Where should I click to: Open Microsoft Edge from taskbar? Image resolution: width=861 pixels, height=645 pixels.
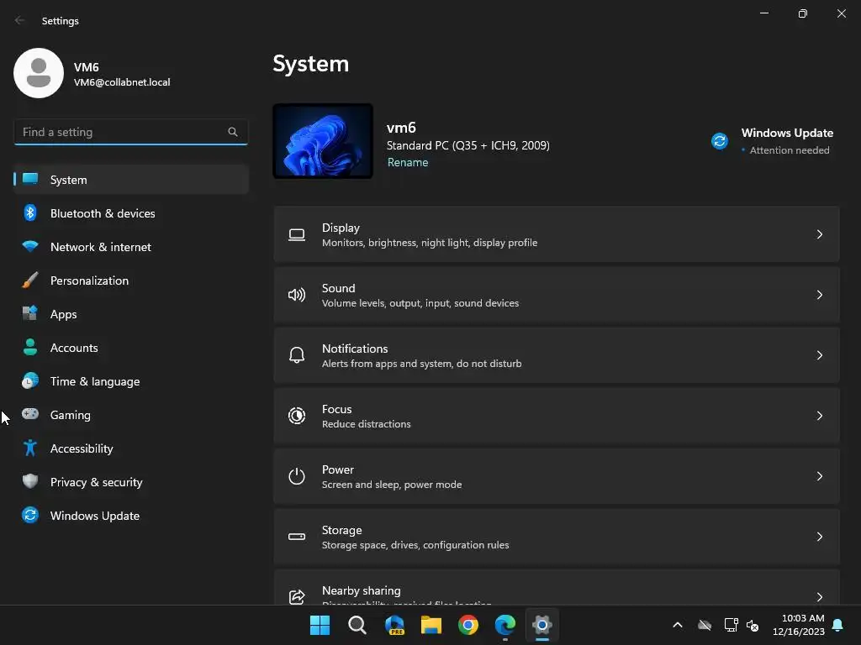(x=505, y=625)
